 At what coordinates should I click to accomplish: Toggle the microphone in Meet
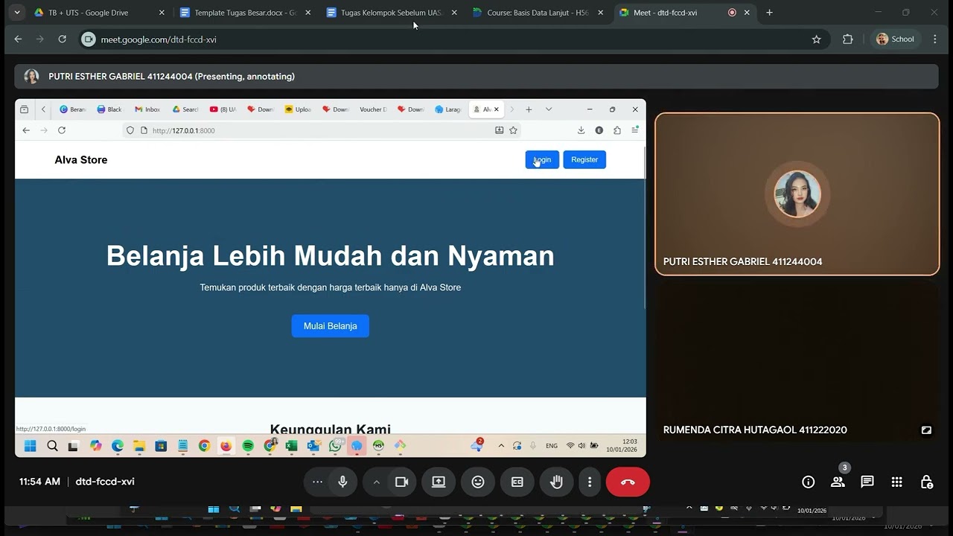342,482
